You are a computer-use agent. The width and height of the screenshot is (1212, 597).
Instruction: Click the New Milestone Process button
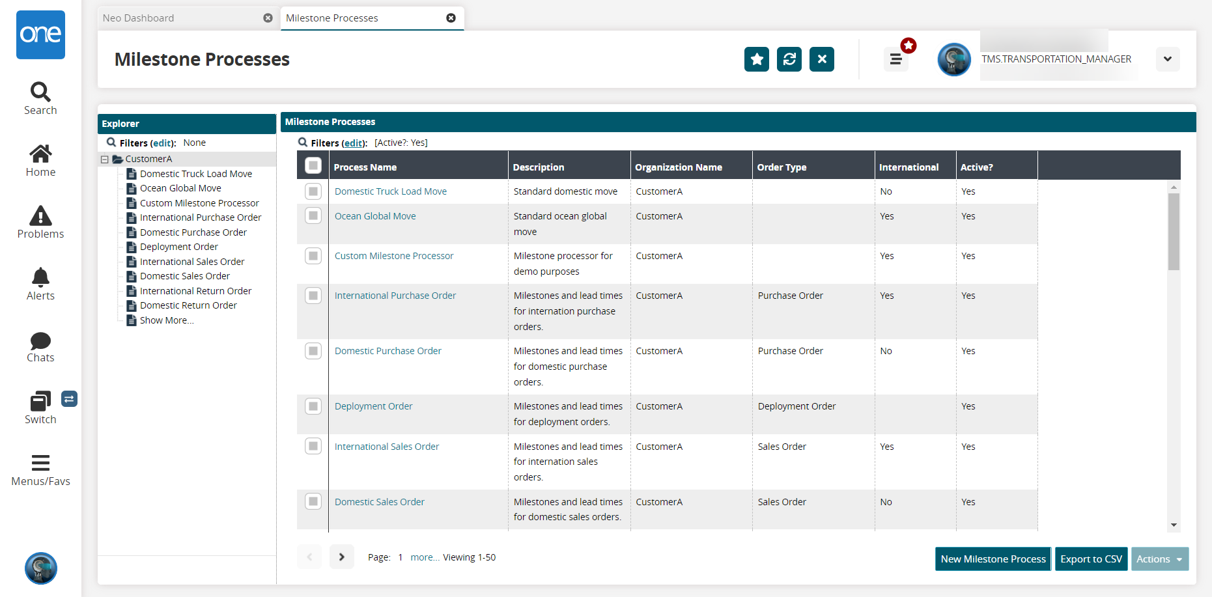[993, 559]
